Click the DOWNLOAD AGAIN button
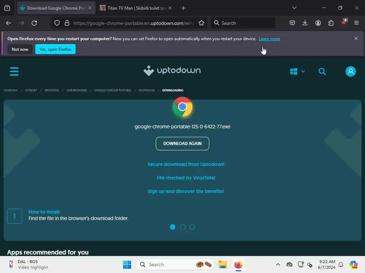Screen dimensions: 365x273 coord(182,144)
